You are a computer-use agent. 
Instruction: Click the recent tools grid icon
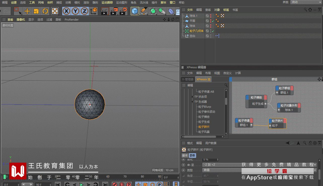coord(55,11)
